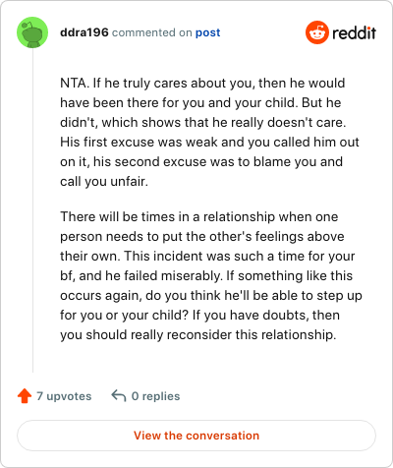Click the vertical thread line below avatar
This screenshot has height=468, width=393.
point(32,210)
